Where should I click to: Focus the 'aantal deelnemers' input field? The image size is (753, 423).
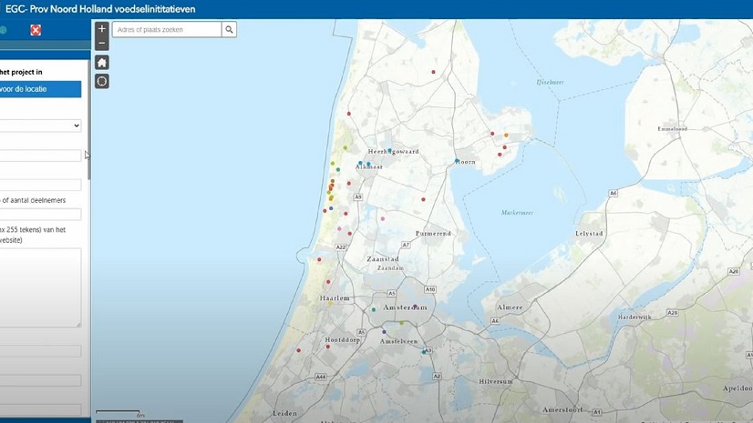40,215
